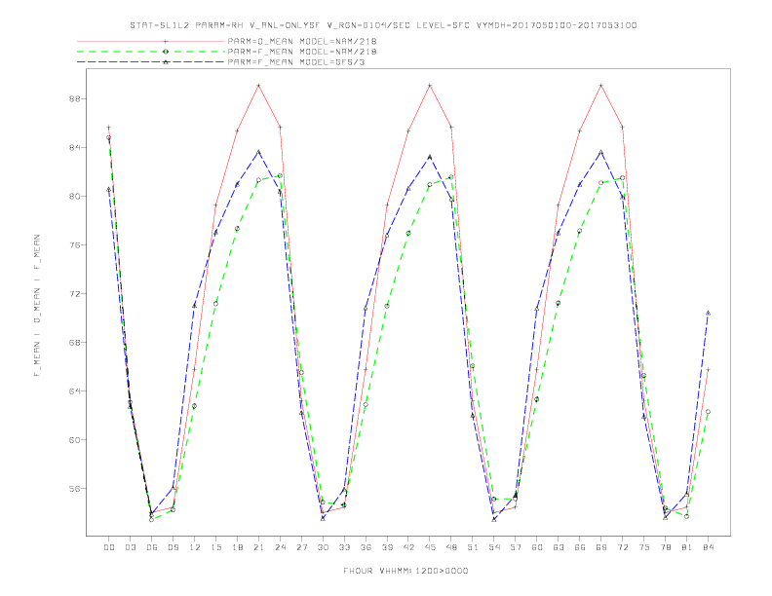
Task: Click x-axis forecast hour label 57
Action: pyautogui.click(x=516, y=547)
